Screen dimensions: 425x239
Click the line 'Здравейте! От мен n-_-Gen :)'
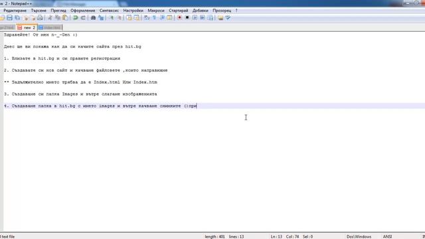[x=41, y=35]
